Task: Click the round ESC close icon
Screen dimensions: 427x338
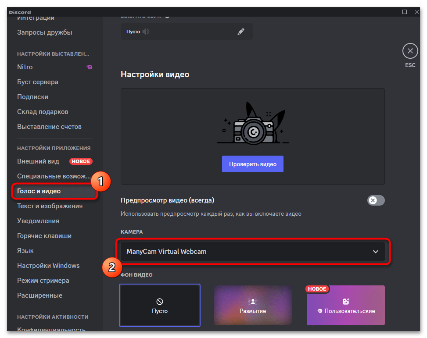Action: pos(410,51)
